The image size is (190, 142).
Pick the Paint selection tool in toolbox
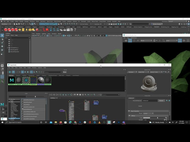point(2,43)
